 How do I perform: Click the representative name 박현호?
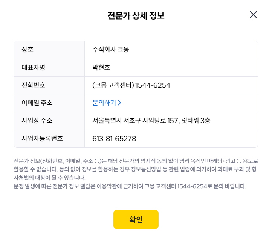coord(101,67)
